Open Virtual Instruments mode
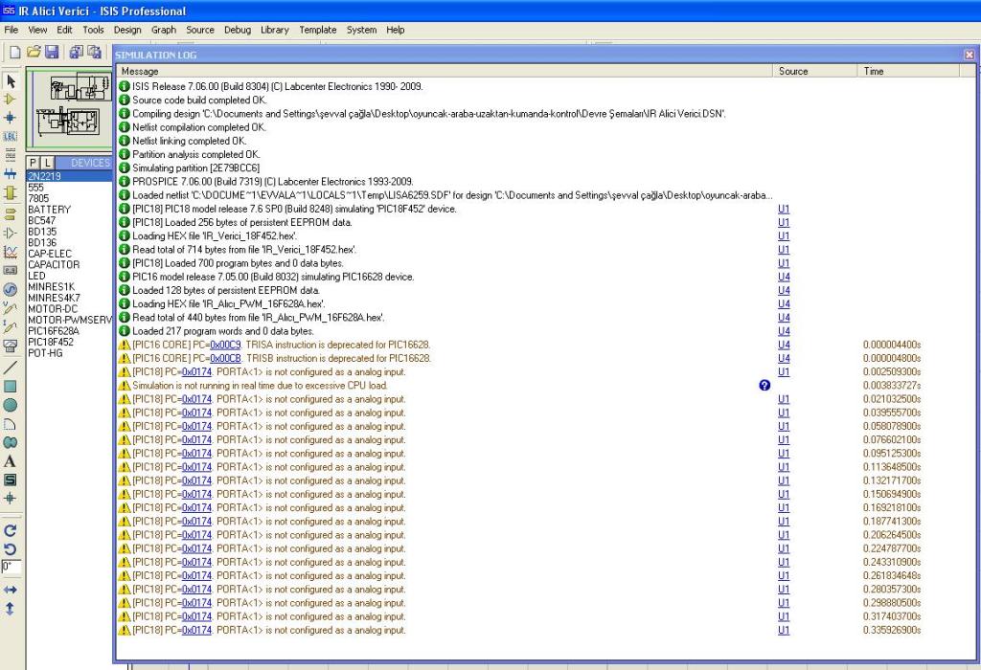This screenshot has height=670, width=981. click(10, 346)
